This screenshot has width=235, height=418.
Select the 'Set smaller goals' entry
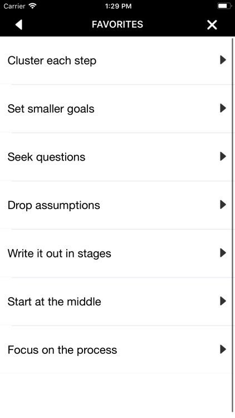coord(116,109)
